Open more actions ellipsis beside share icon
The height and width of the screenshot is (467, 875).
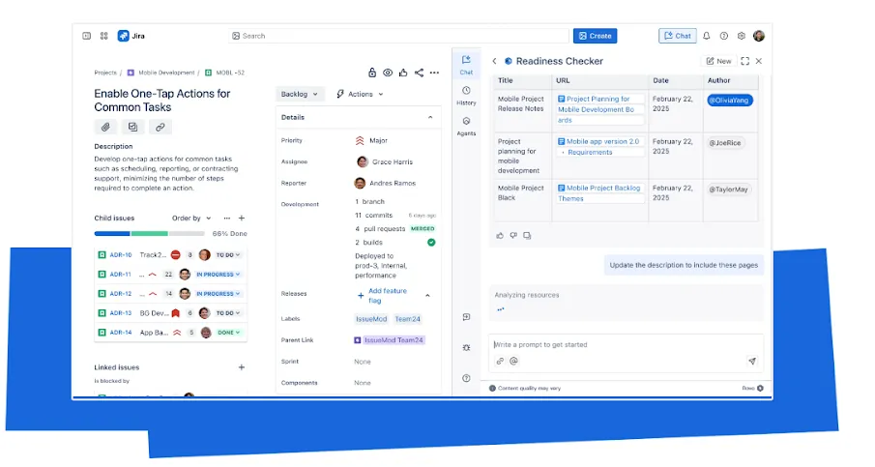435,73
